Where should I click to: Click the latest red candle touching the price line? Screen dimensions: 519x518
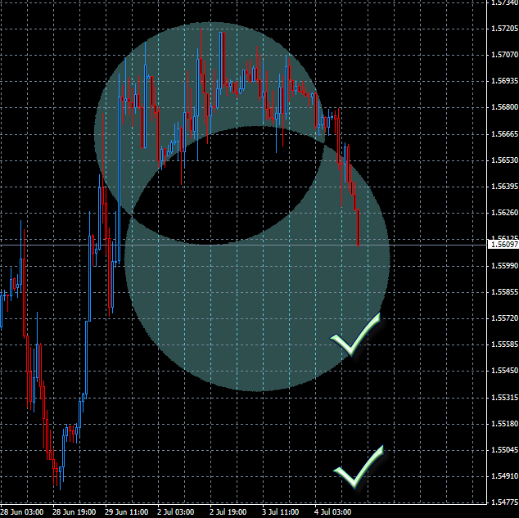358,227
